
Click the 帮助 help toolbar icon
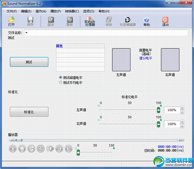tap(147, 21)
